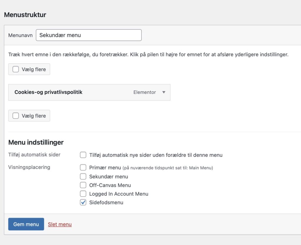This screenshot has height=245, width=301.
Task: Check the Logged In Account Menu option
Action: pos(83,194)
